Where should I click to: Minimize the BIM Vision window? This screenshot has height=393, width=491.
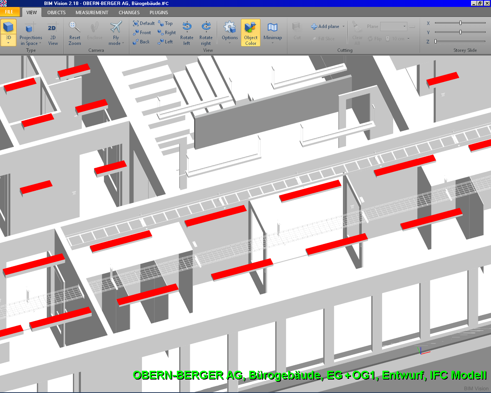point(474,3)
